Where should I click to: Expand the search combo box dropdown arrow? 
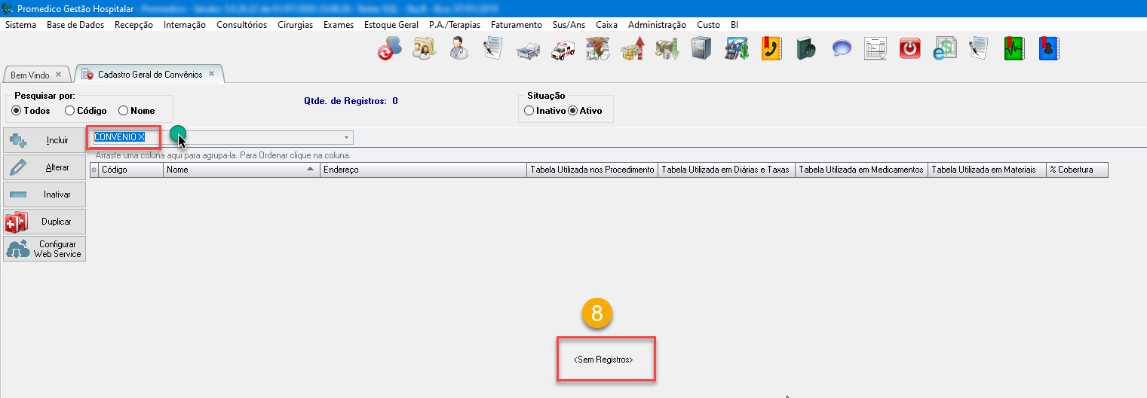click(346, 138)
